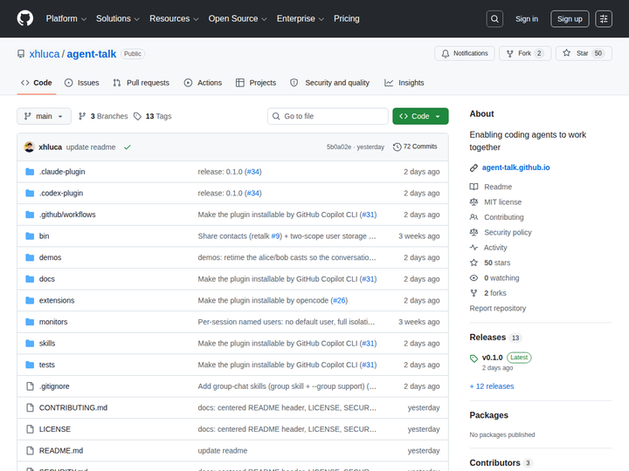
Task: Star the repository with Star button
Action: pyautogui.click(x=584, y=53)
